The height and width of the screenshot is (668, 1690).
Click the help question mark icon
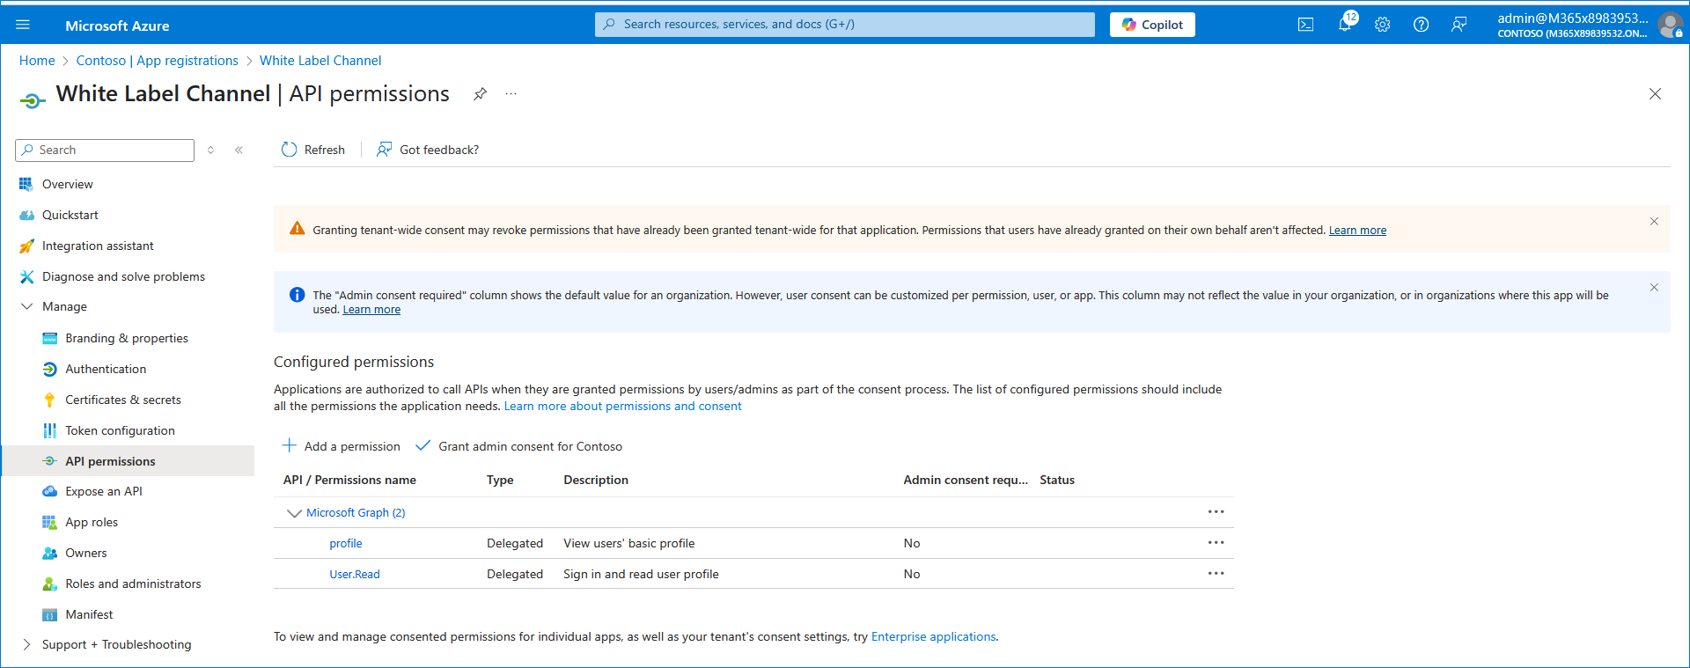(x=1421, y=25)
